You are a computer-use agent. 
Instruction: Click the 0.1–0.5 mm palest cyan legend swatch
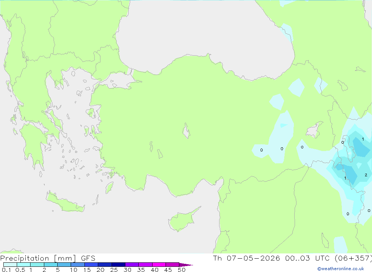10,265
